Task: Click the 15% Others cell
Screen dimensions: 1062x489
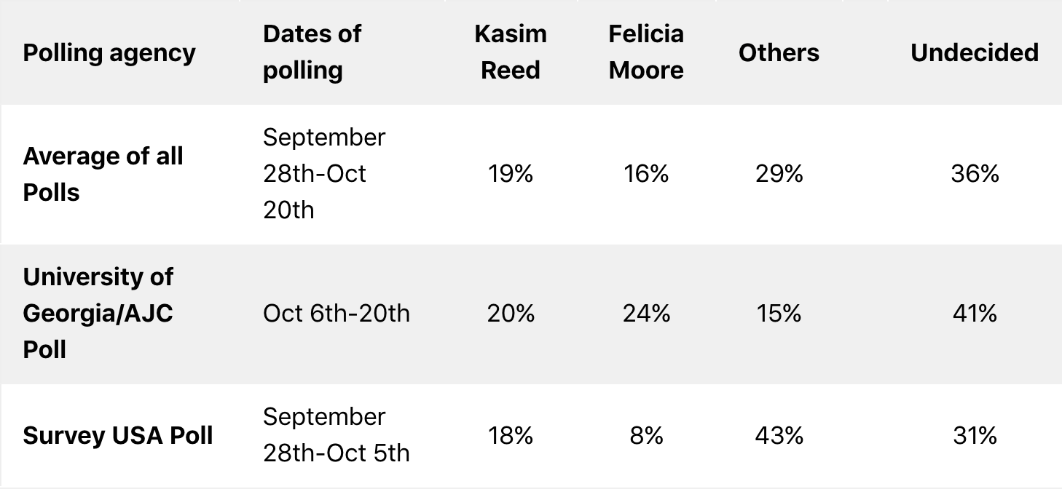Action: 779,314
